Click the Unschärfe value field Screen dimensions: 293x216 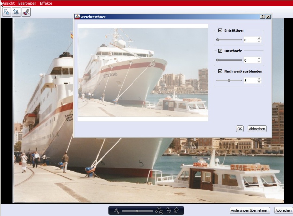pos(250,60)
